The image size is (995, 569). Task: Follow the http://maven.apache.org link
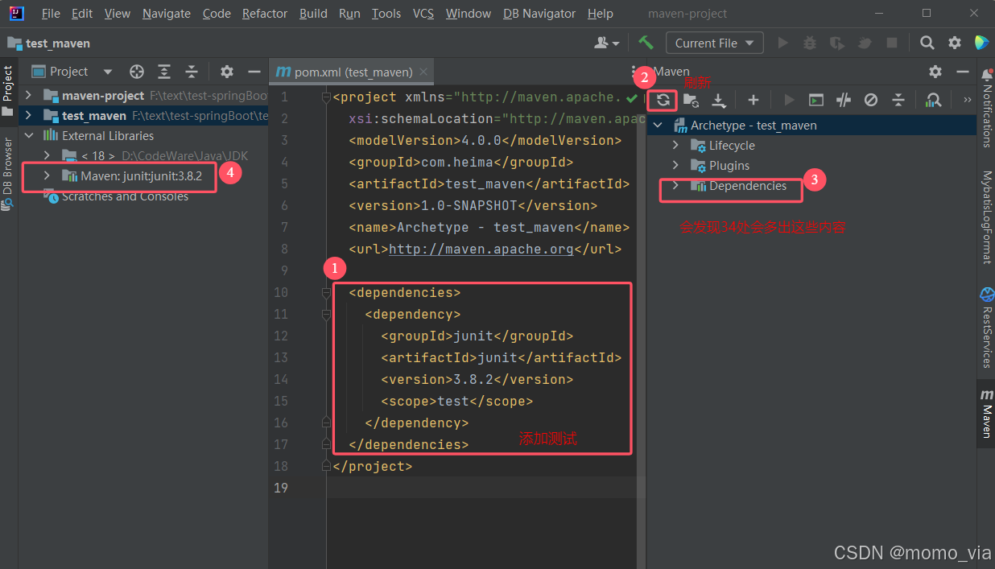481,249
